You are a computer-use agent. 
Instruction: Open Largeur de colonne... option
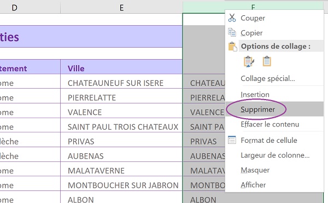click(x=275, y=155)
